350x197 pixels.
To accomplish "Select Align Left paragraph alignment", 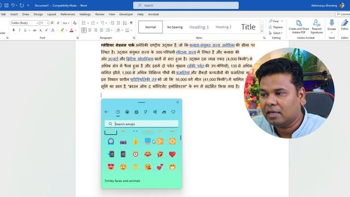I will click(84, 30).
